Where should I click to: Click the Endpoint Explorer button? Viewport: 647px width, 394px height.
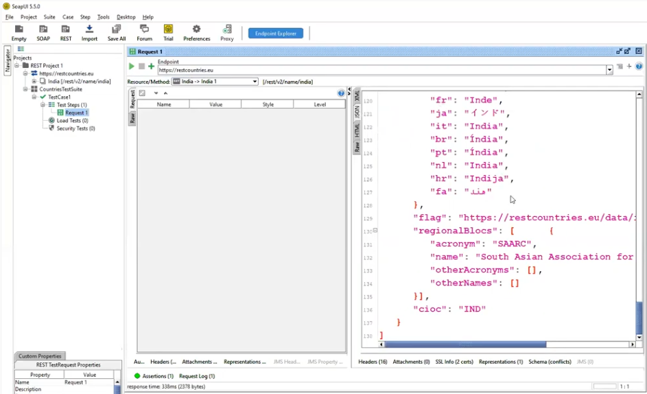tap(276, 34)
